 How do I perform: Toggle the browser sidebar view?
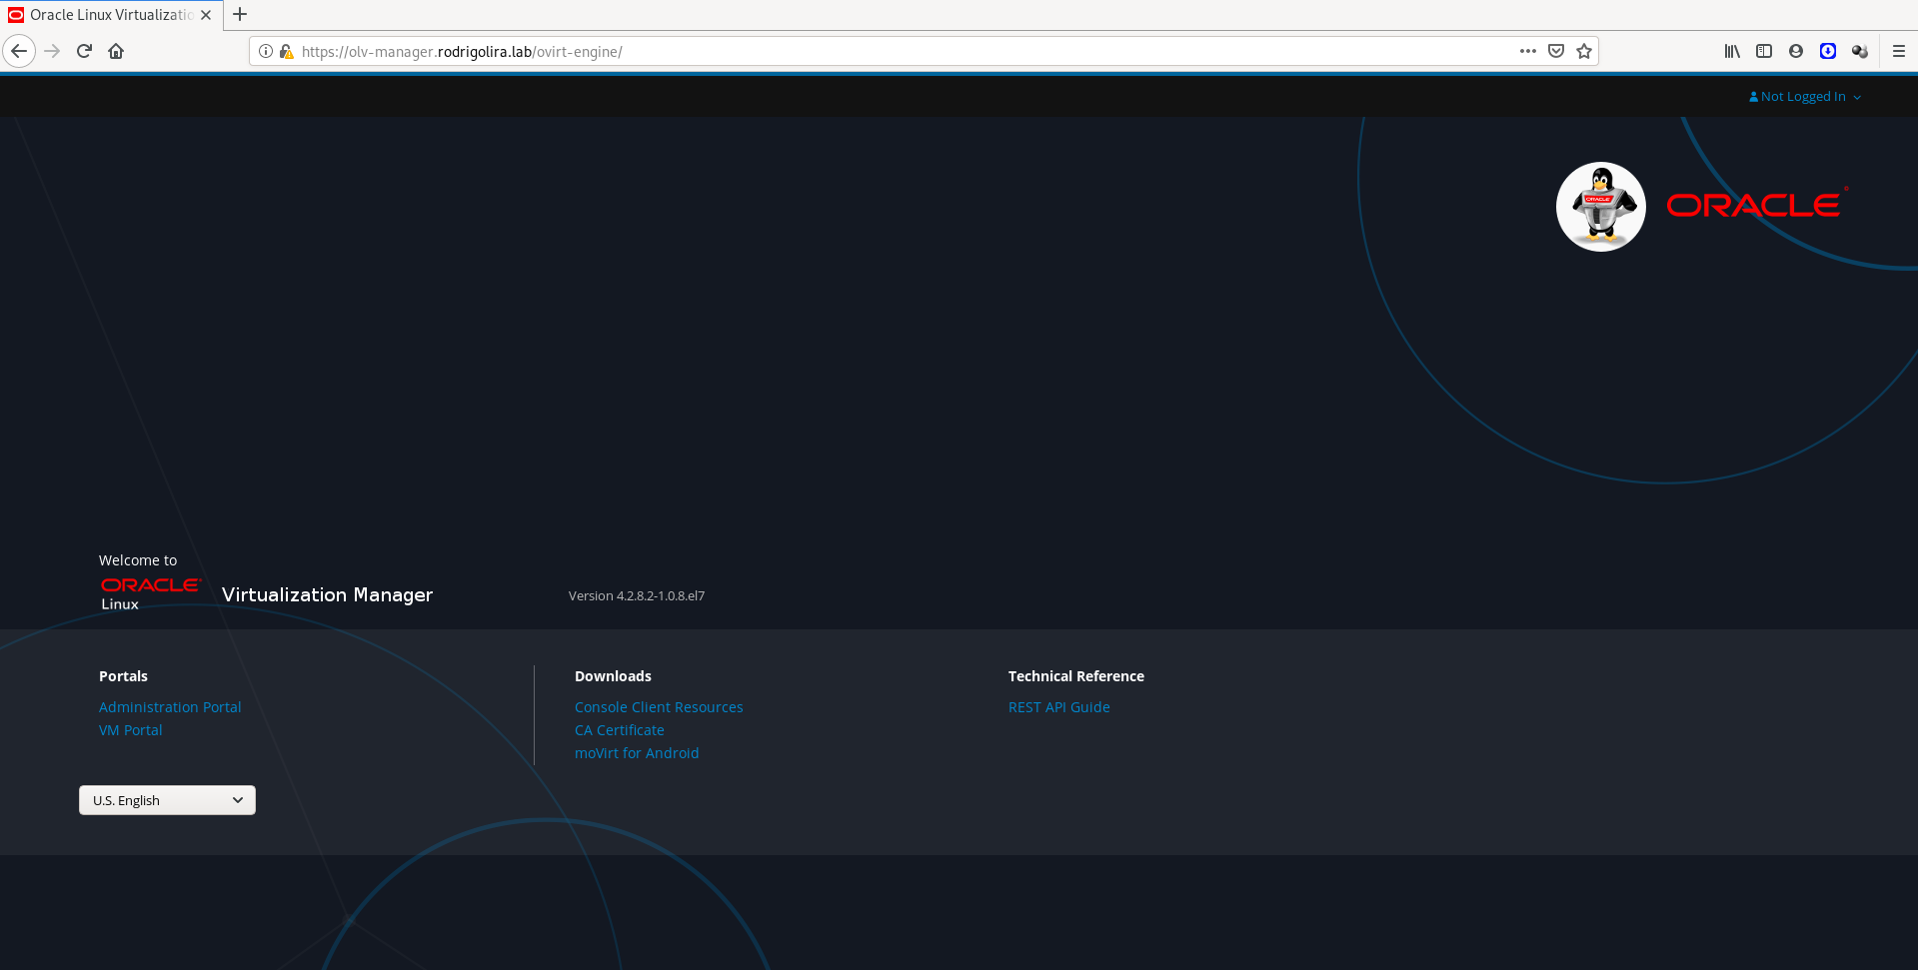(x=1764, y=51)
